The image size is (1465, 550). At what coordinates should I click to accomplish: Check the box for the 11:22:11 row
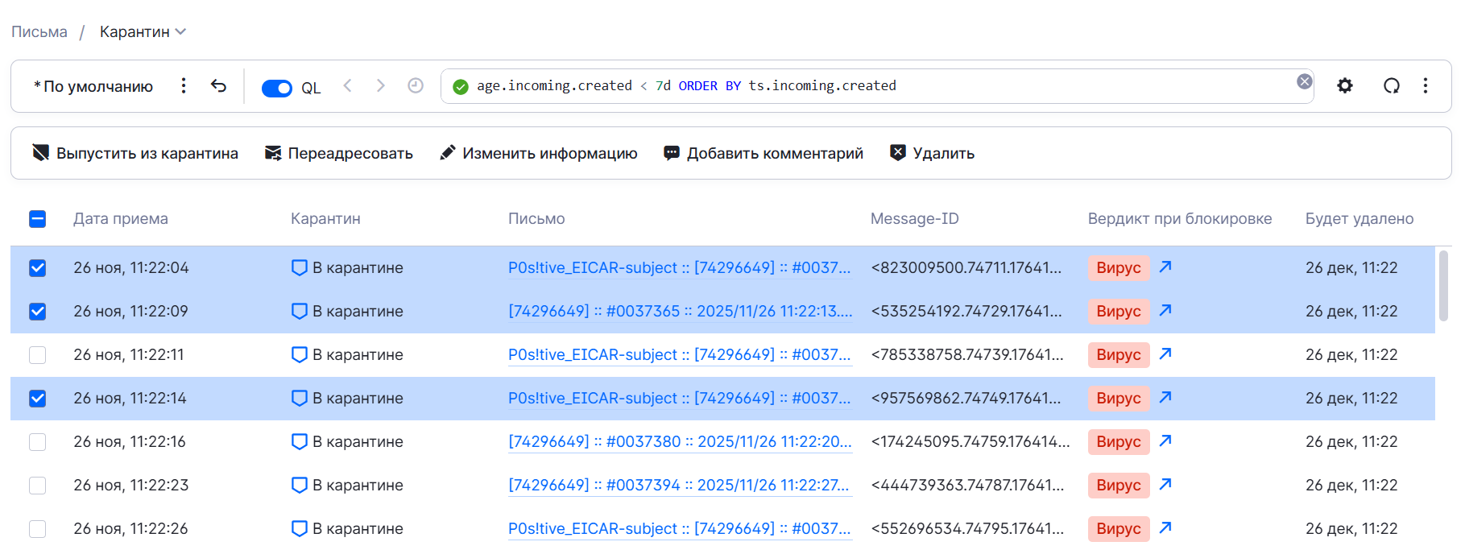click(x=38, y=355)
